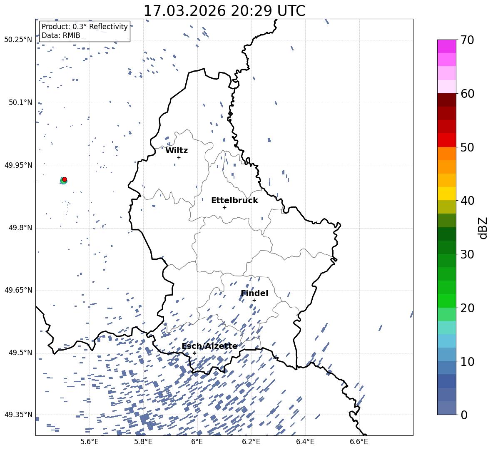This screenshot has width=493, height=450.
Task: Click the 49.35°N latitude label
Action: (18, 415)
